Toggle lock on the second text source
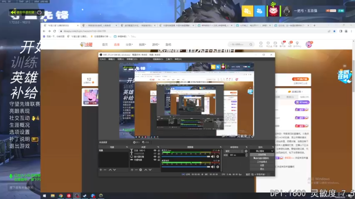Screen dimensions: 355x199 coord(158,153)
